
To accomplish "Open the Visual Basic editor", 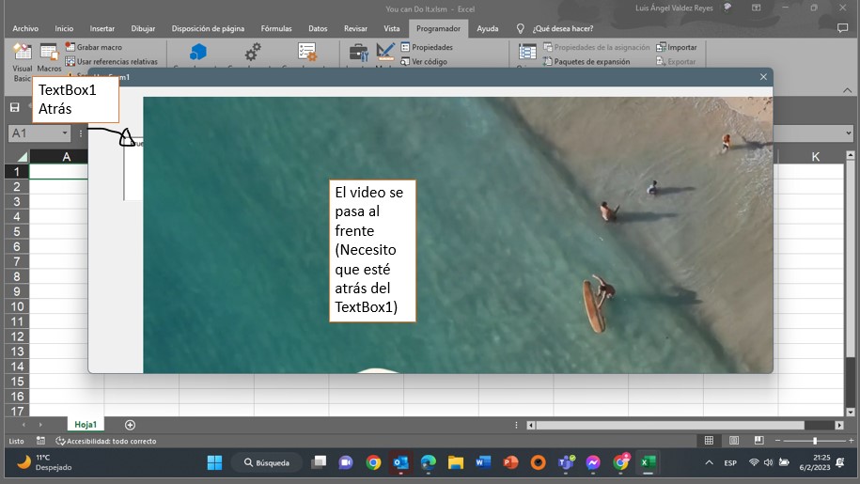I will (x=22, y=61).
